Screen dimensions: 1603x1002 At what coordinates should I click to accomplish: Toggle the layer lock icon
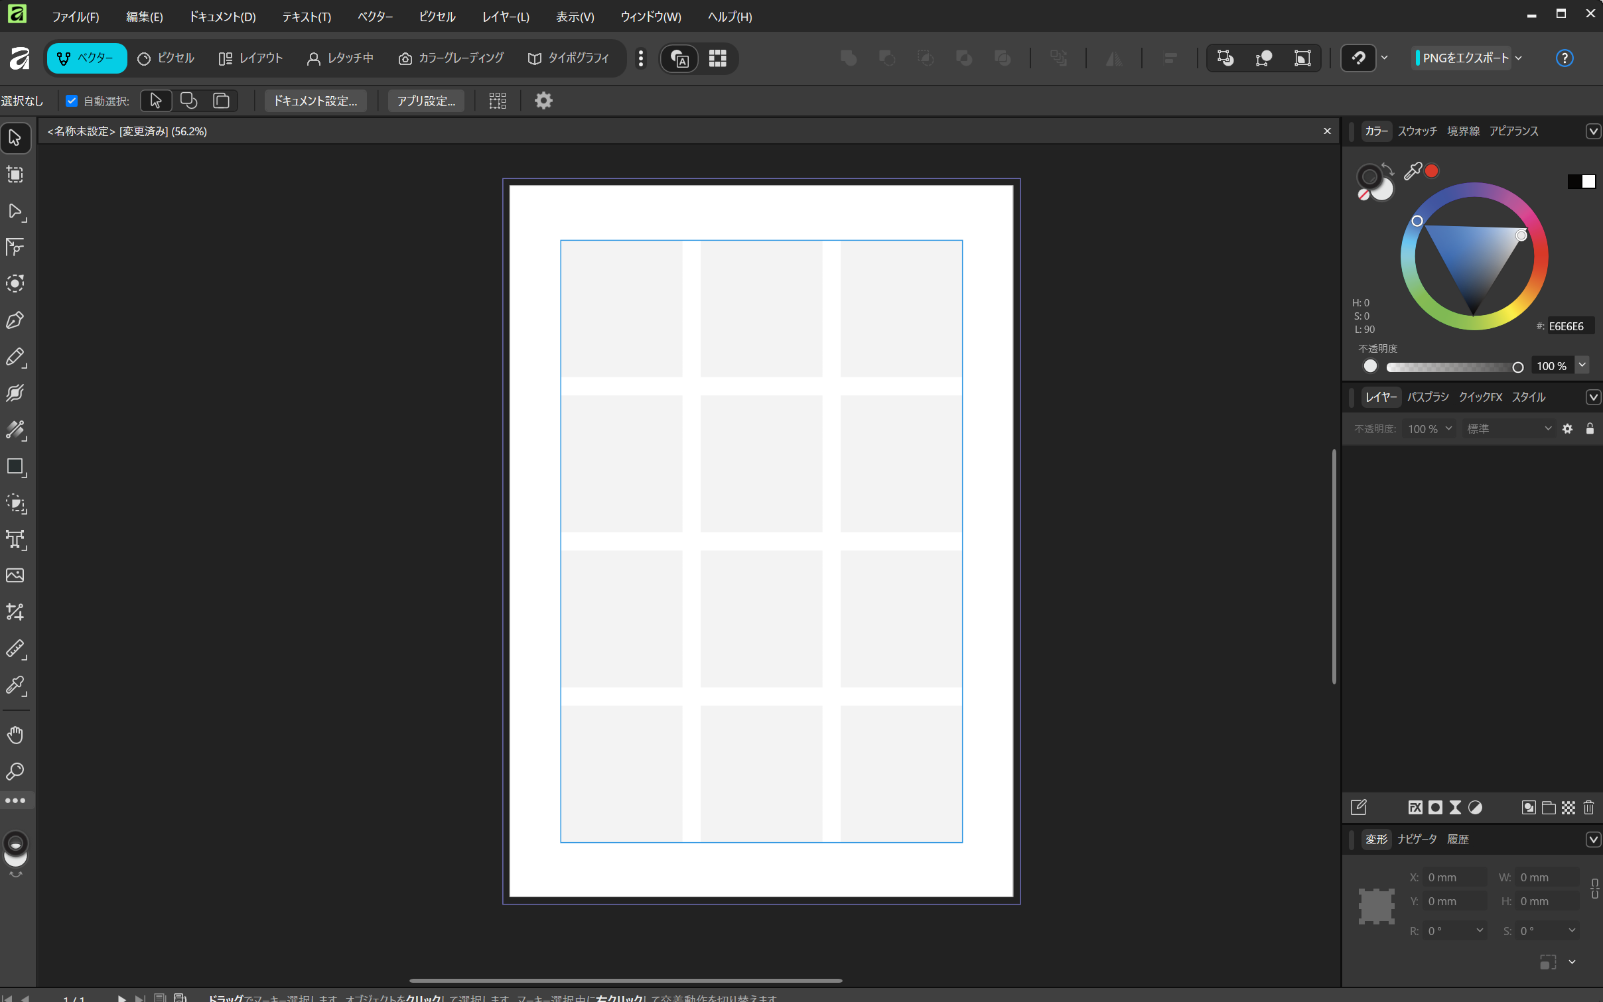pos(1590,428)
